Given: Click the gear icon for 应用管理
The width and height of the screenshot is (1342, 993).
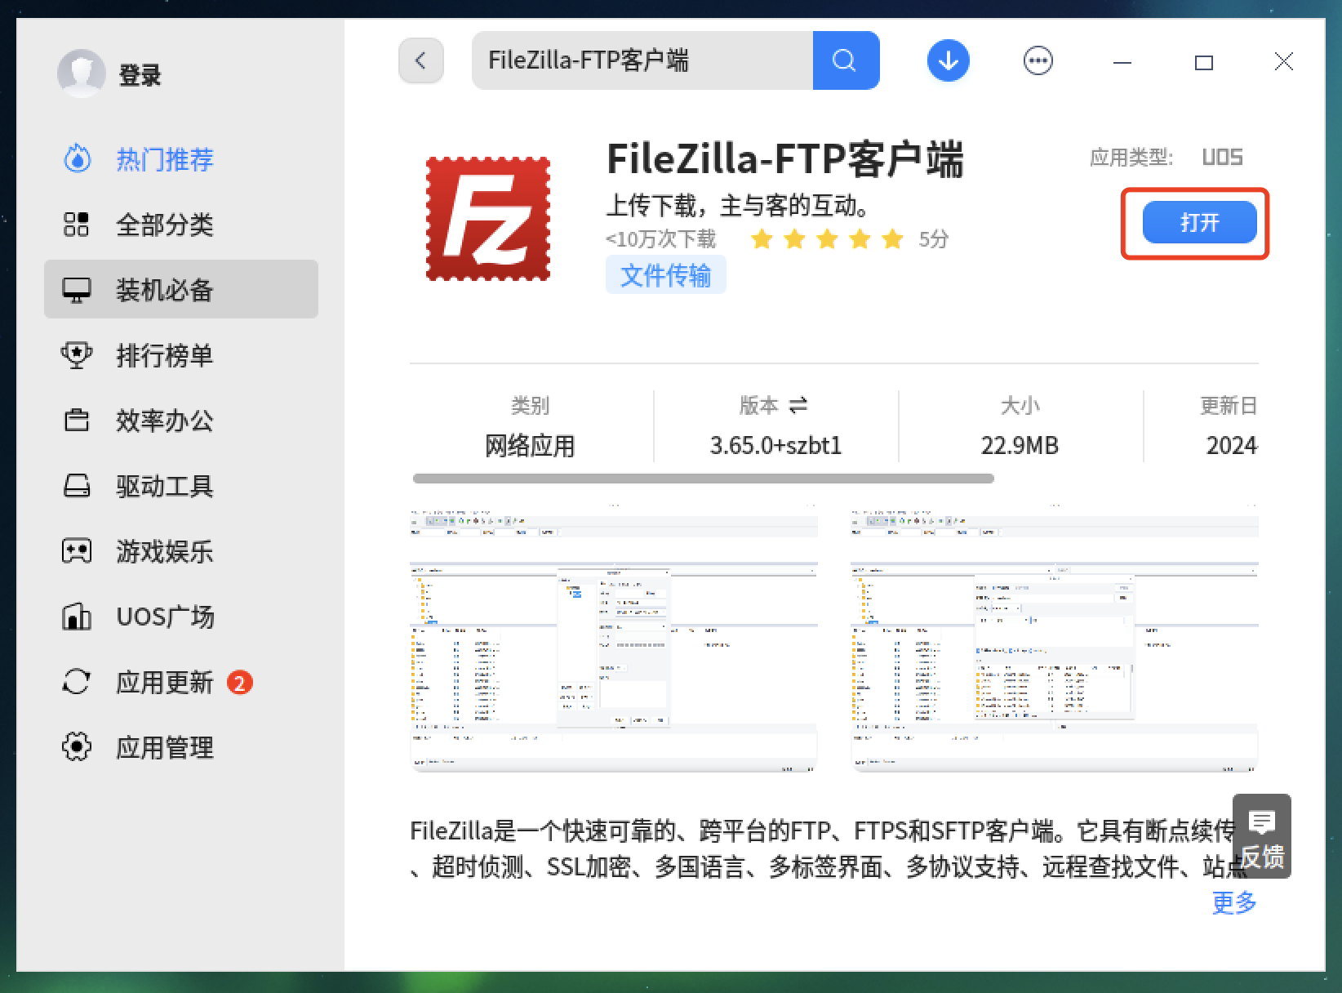Looking at the screenshot, I should [x=77, y=746].
